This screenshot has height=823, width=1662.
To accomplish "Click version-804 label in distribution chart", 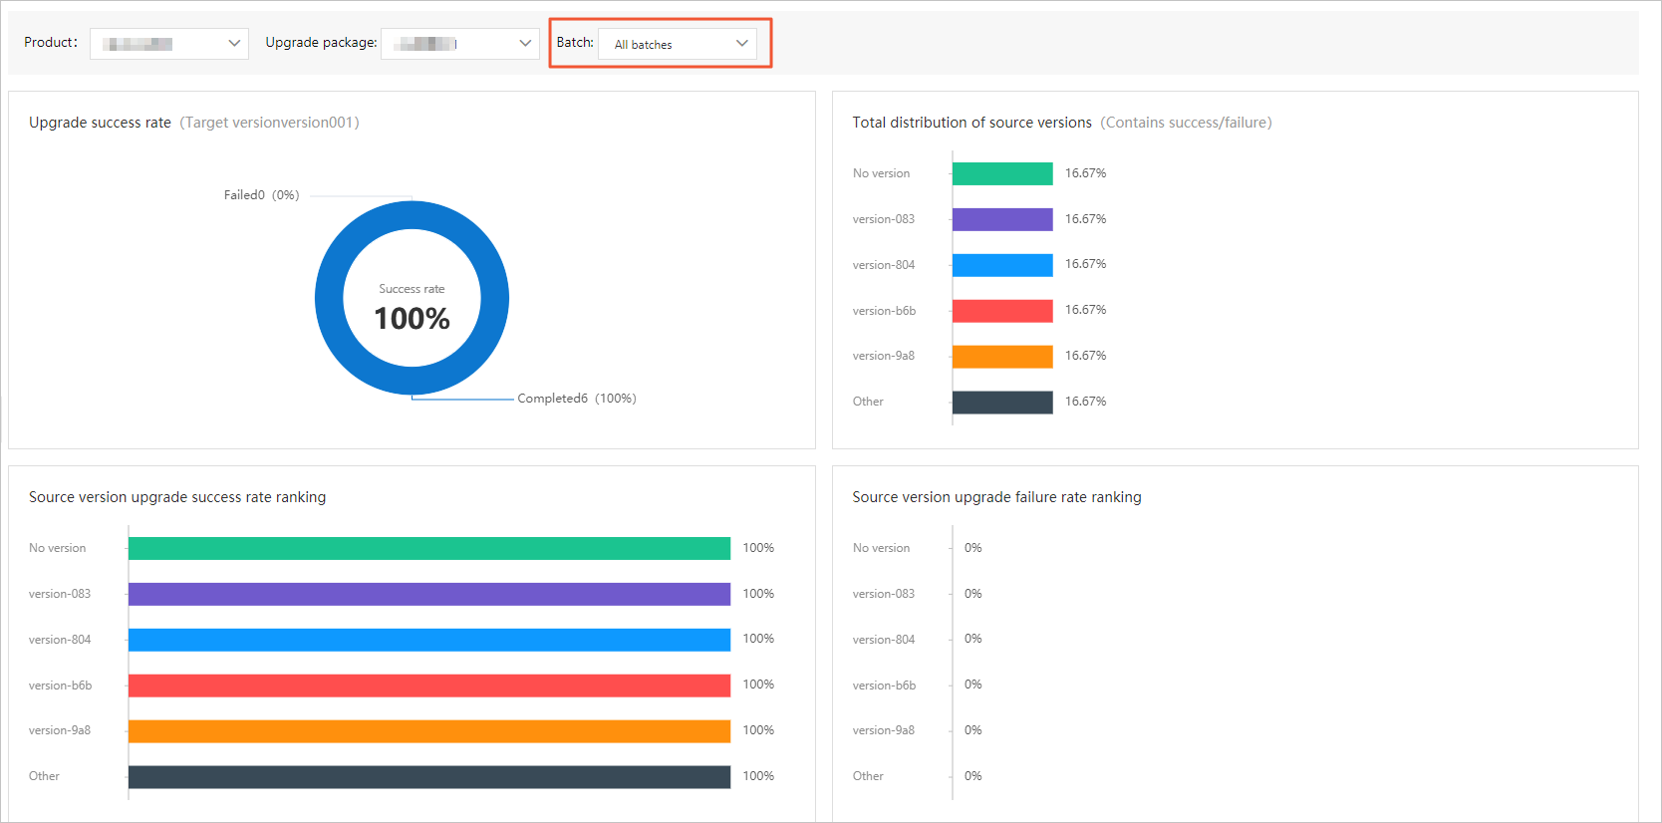I will (x=883, y=265).
